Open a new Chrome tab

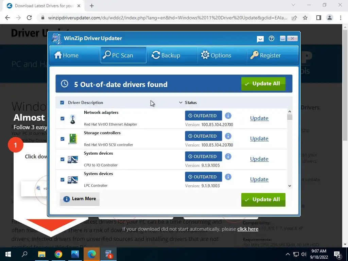point(92,6)
